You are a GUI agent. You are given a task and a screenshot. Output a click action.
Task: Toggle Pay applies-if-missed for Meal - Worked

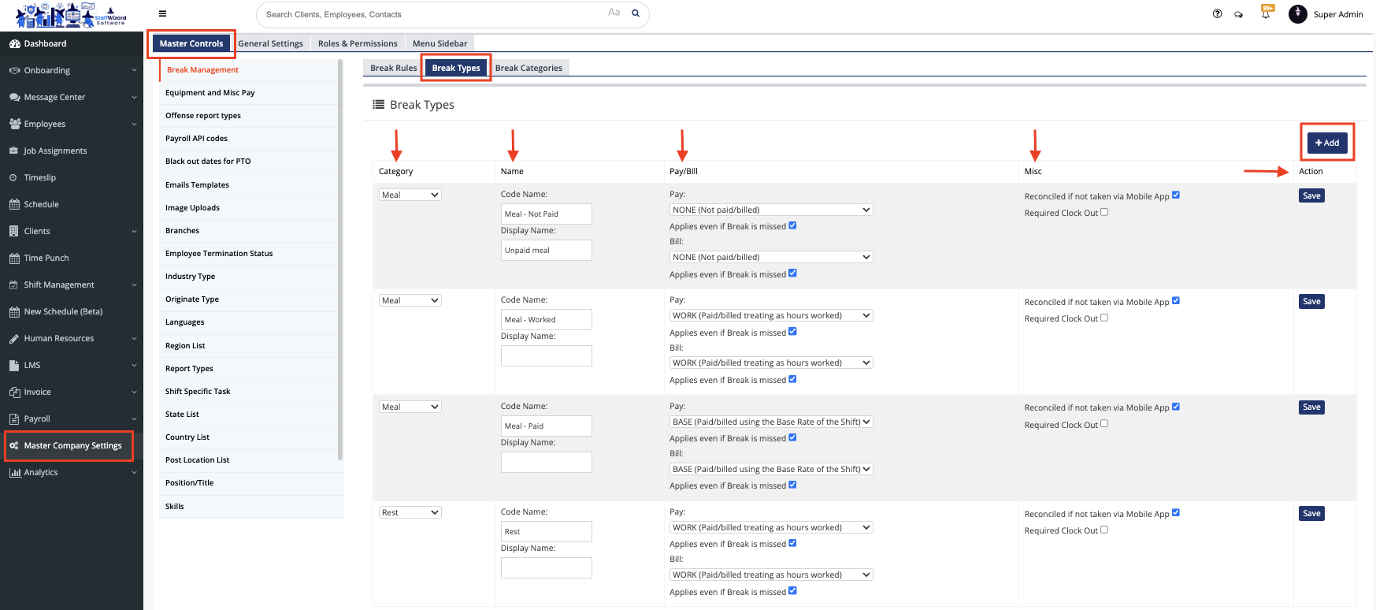pos(792,332)
